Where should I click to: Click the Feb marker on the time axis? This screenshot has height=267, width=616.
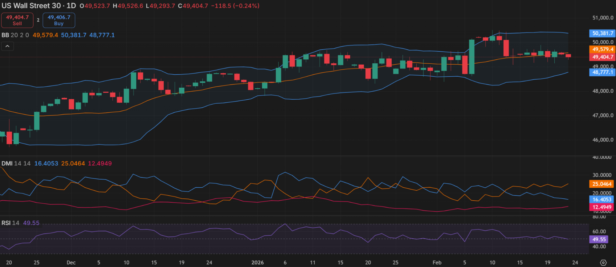pyautogui.click(x=437, y=262)
